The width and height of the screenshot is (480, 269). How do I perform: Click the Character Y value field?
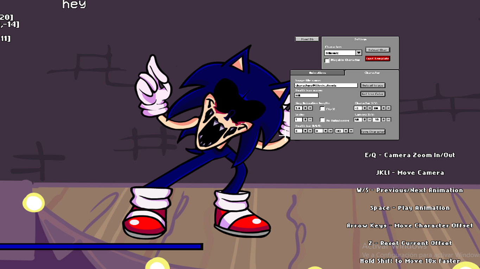[377, 108]
